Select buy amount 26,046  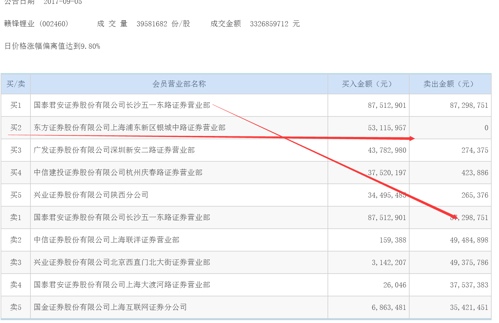[395, 285]
